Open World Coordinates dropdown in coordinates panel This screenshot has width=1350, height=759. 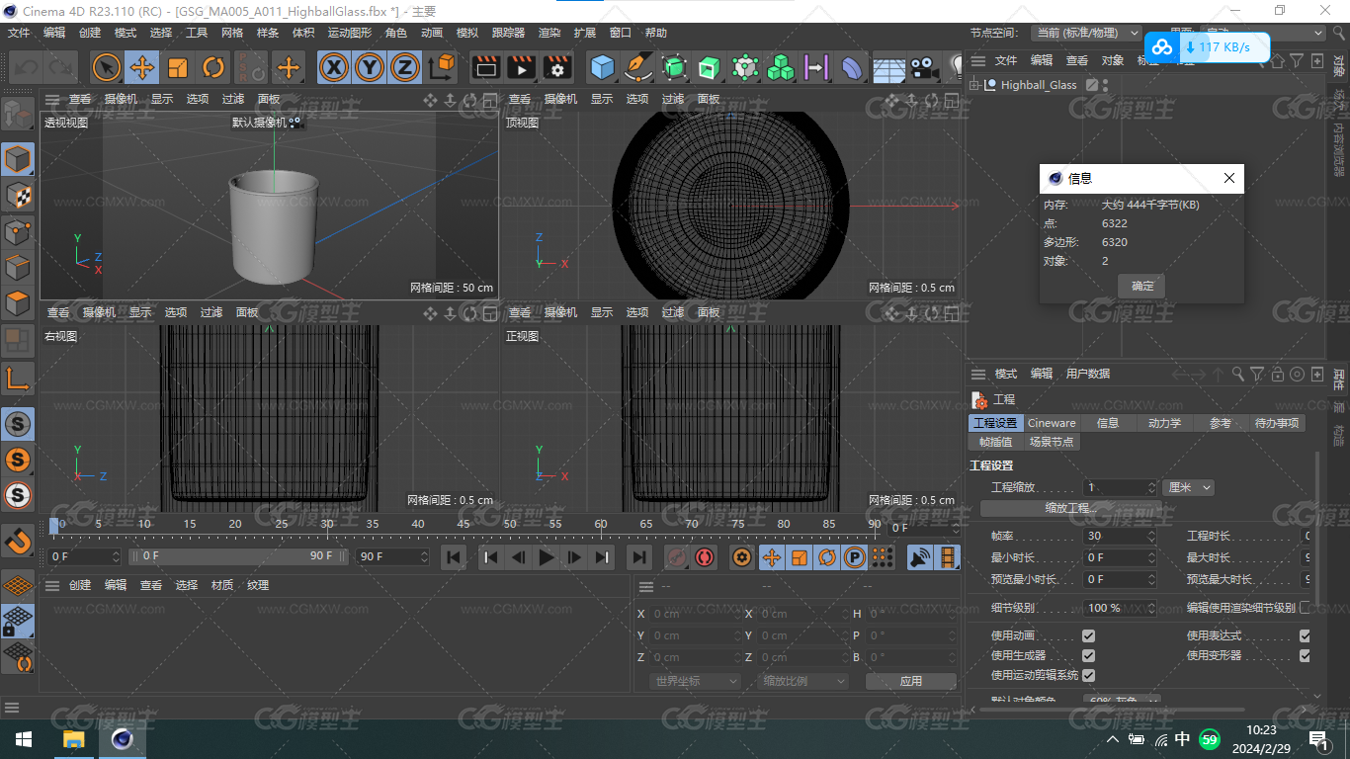(696, 681)
